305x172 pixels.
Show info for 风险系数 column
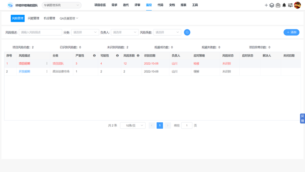click(138, 56)
